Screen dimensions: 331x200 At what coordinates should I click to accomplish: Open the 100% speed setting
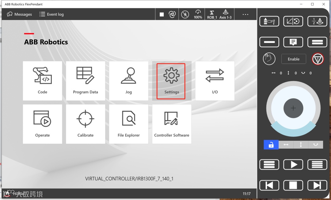click(x=198, y=14)
